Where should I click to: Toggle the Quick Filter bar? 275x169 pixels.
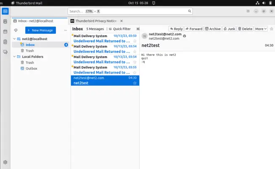[120, 29]
